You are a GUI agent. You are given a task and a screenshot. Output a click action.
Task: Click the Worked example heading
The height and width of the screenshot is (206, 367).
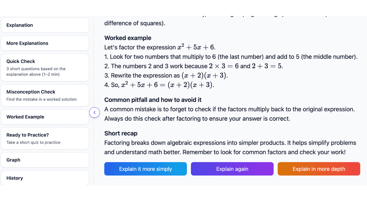click(x=128, y=38)
